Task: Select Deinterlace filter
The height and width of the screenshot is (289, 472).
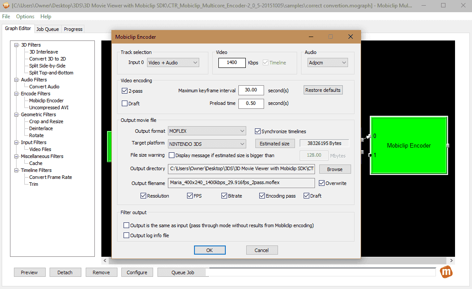Action: [41, 128]
